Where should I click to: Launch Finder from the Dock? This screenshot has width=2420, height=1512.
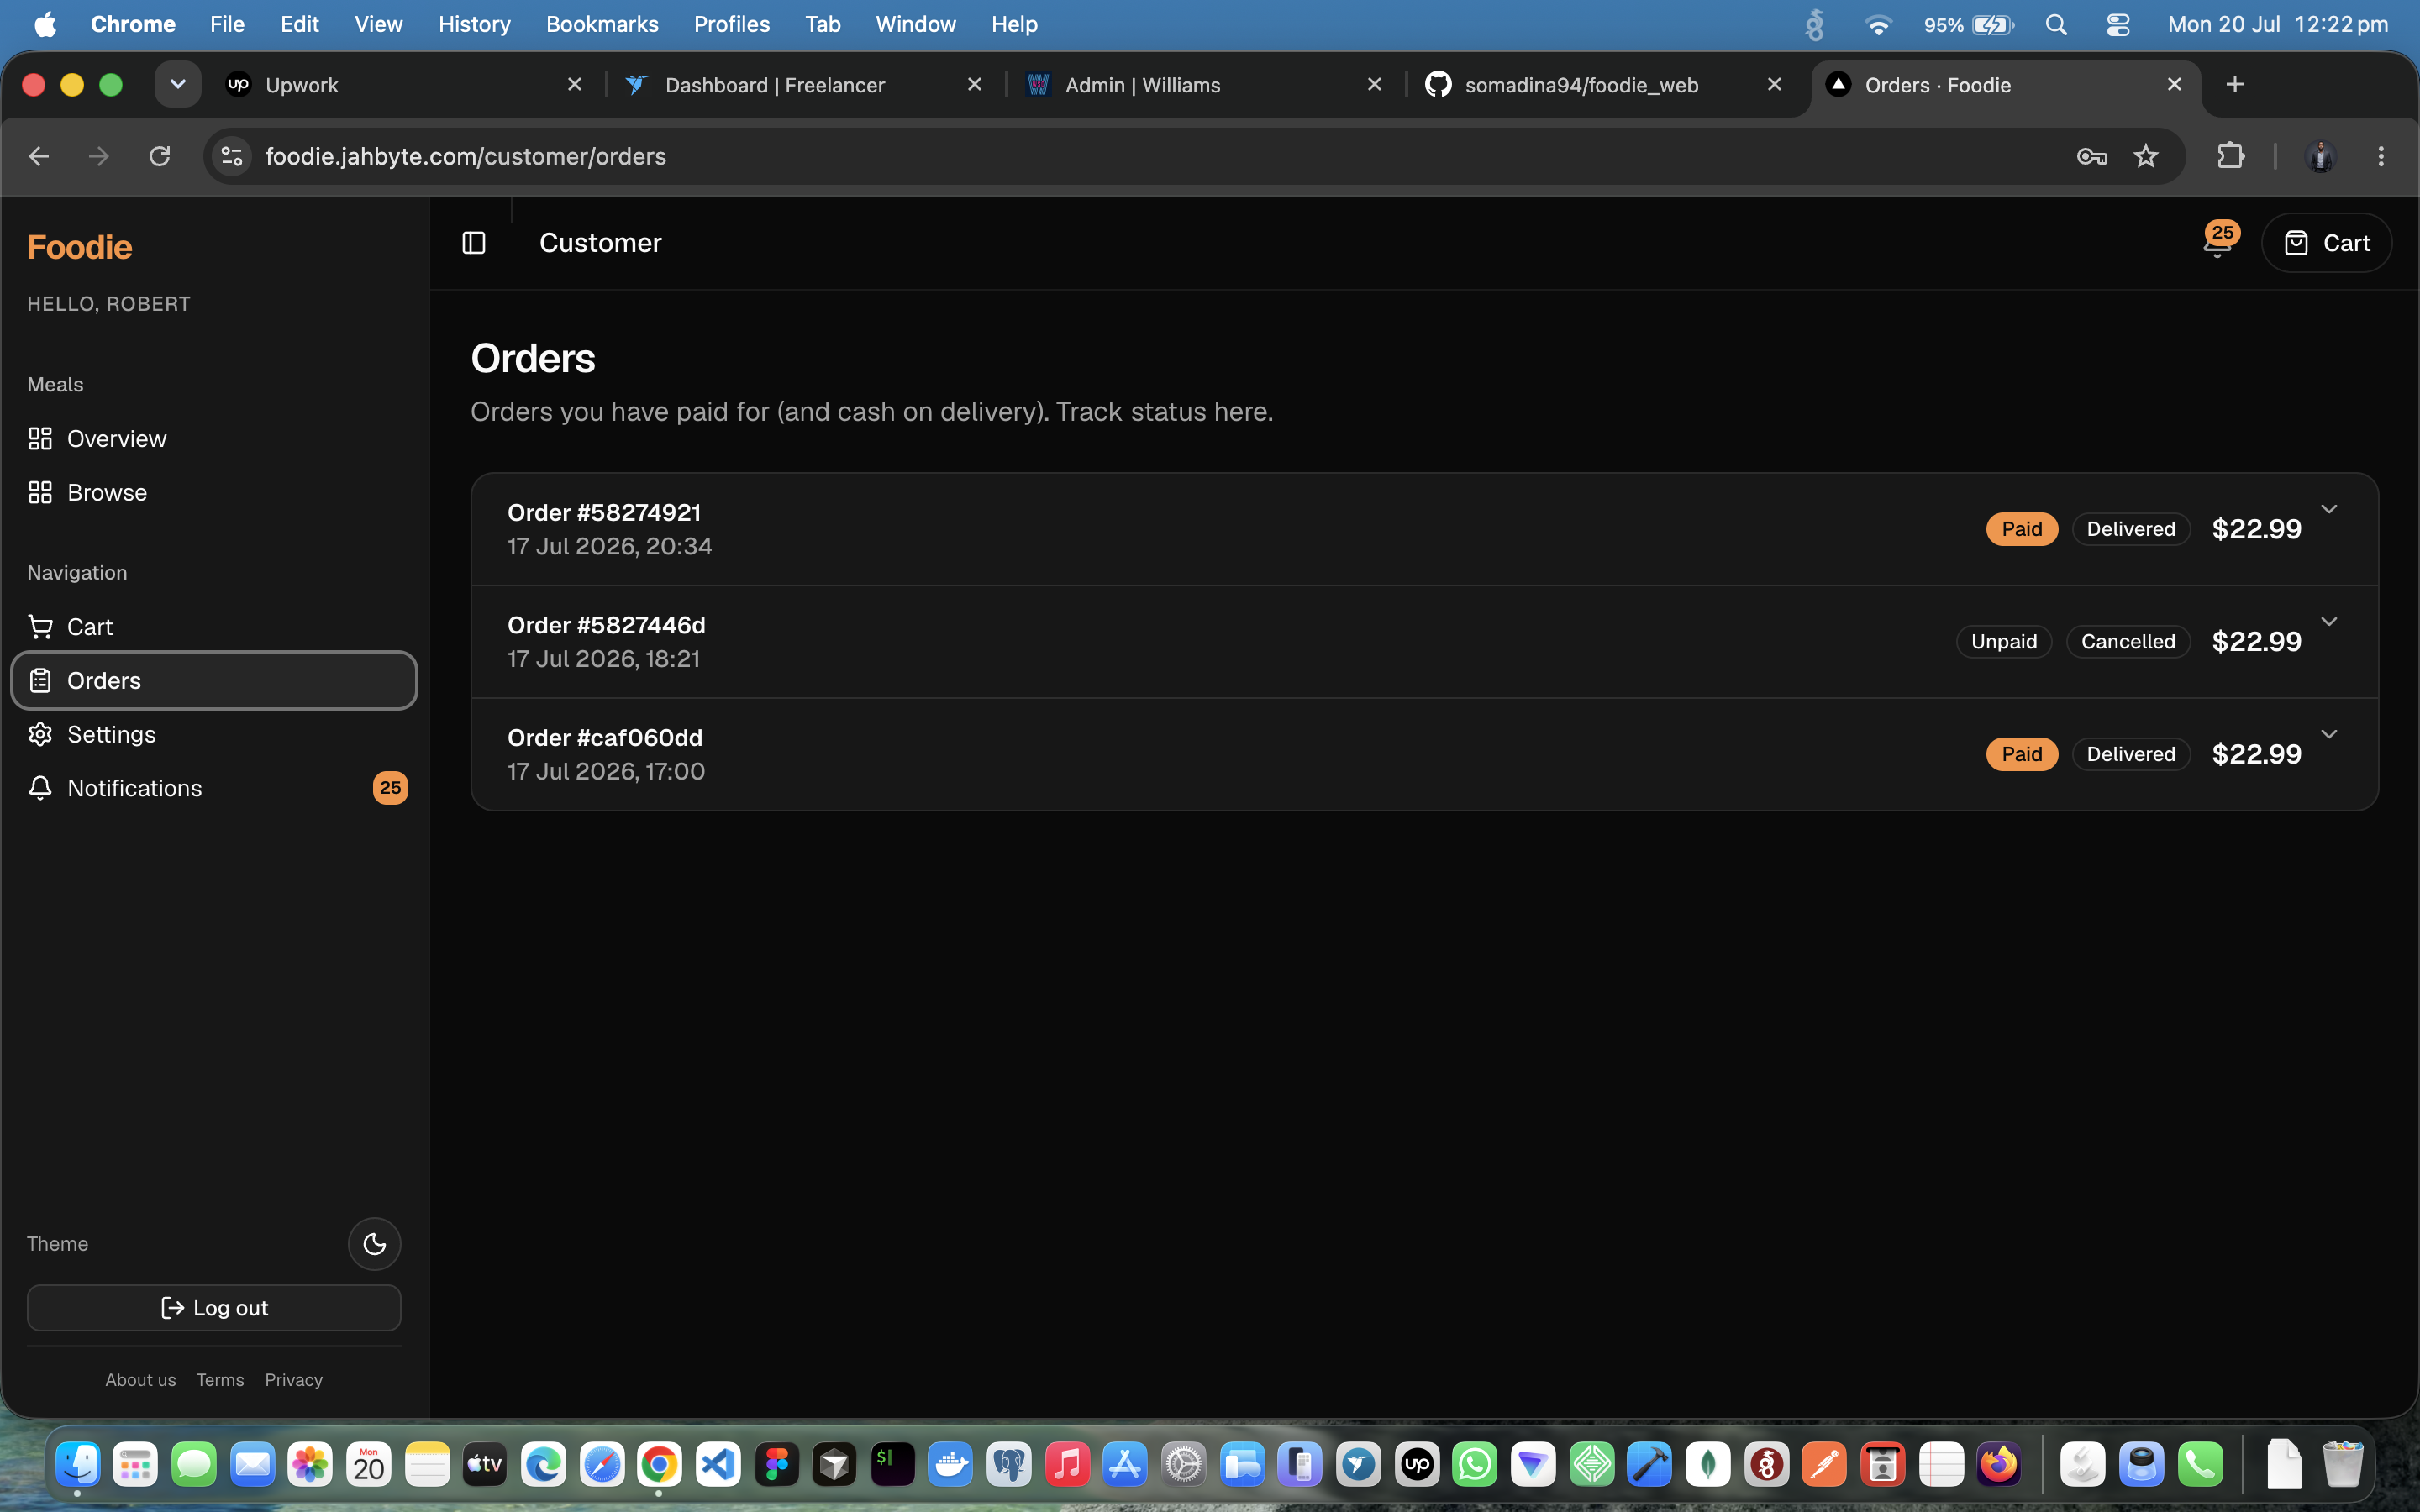coord(78,1466)
